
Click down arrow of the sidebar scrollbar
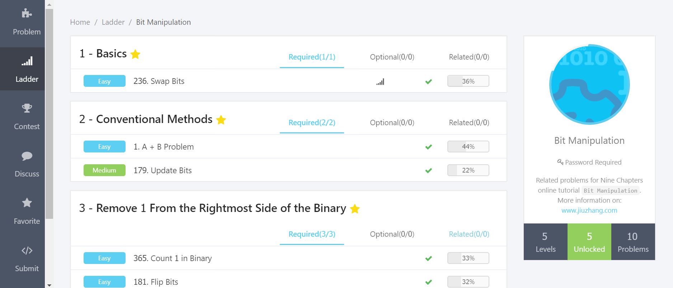coord(49,285)
